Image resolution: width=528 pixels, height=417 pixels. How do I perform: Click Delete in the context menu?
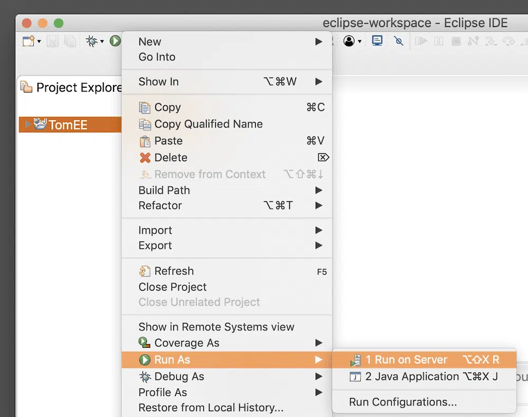pos(171,157)
